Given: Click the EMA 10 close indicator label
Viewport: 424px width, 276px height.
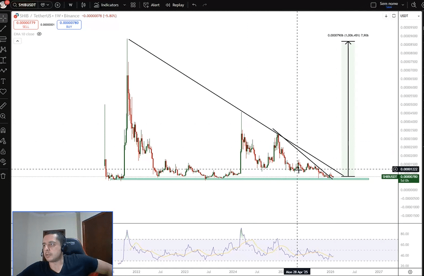Looking at the screenshot, I should click(x=24, y=34).
